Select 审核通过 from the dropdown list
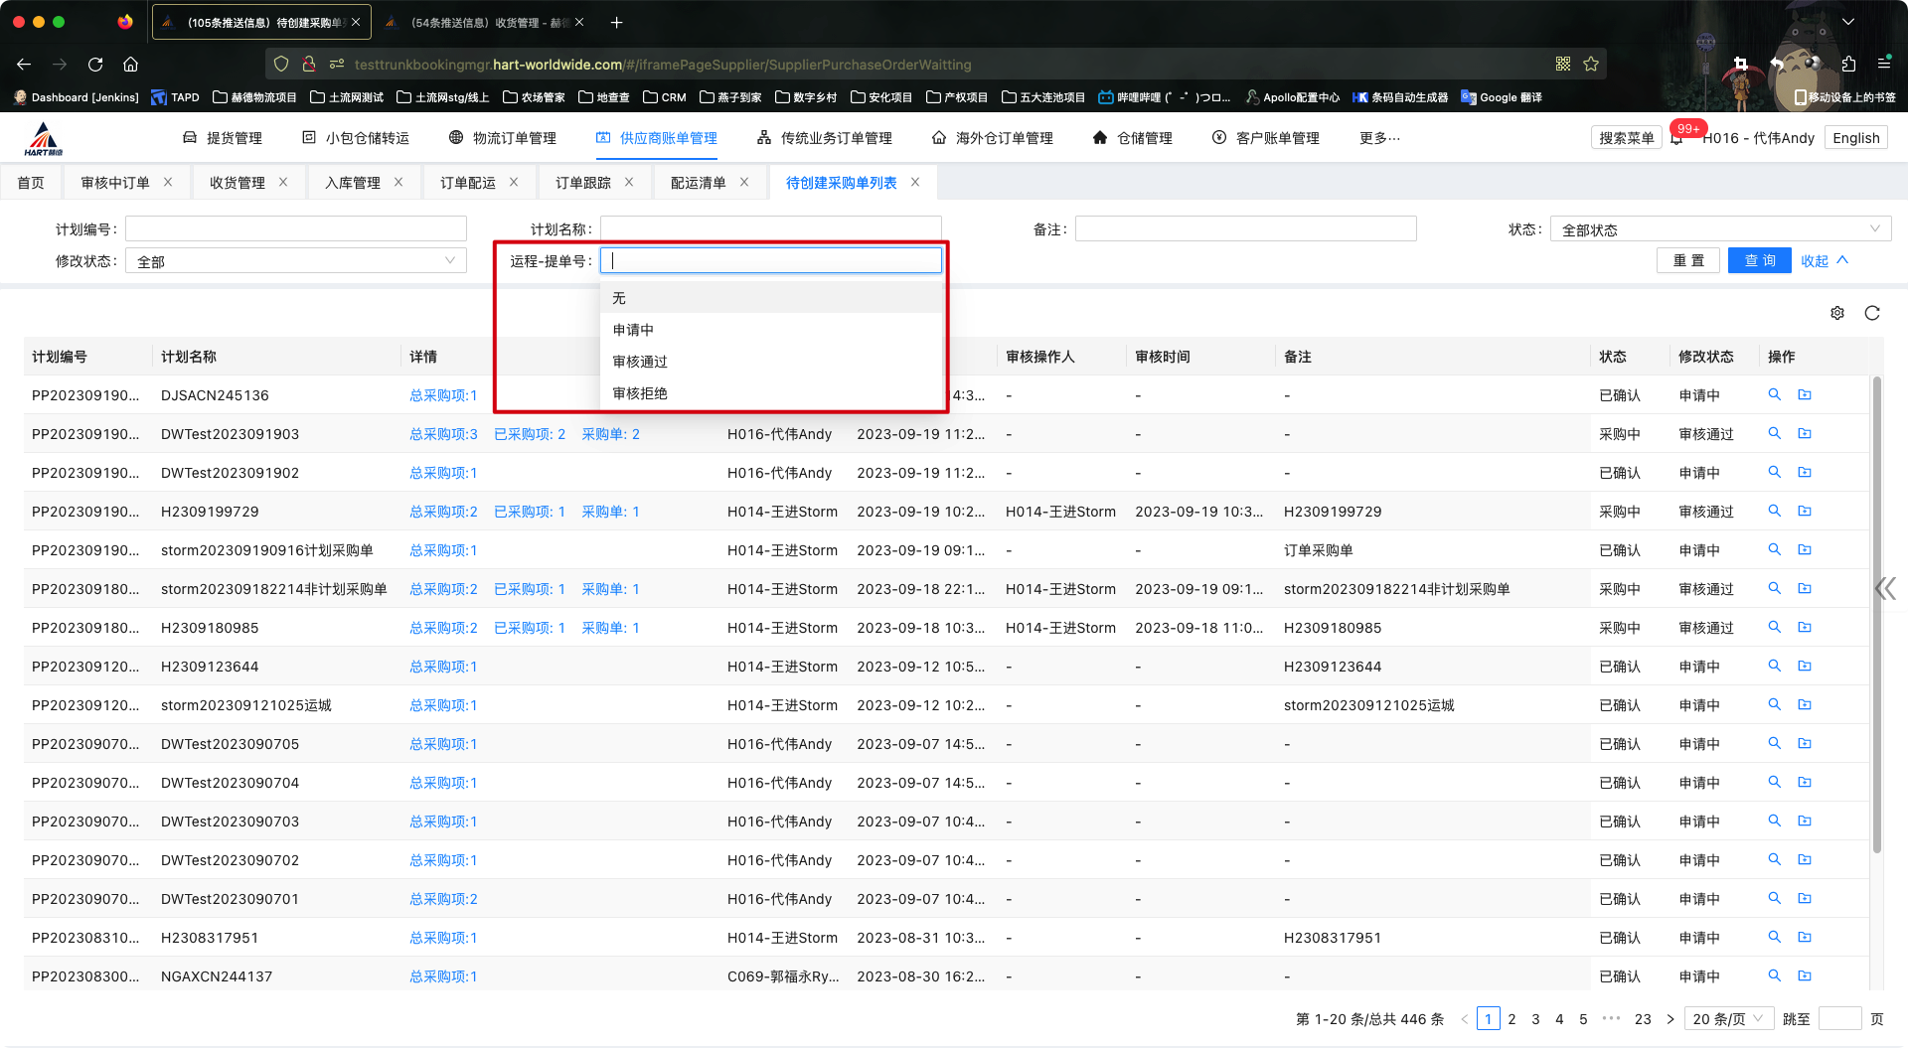 pos(640,362)
